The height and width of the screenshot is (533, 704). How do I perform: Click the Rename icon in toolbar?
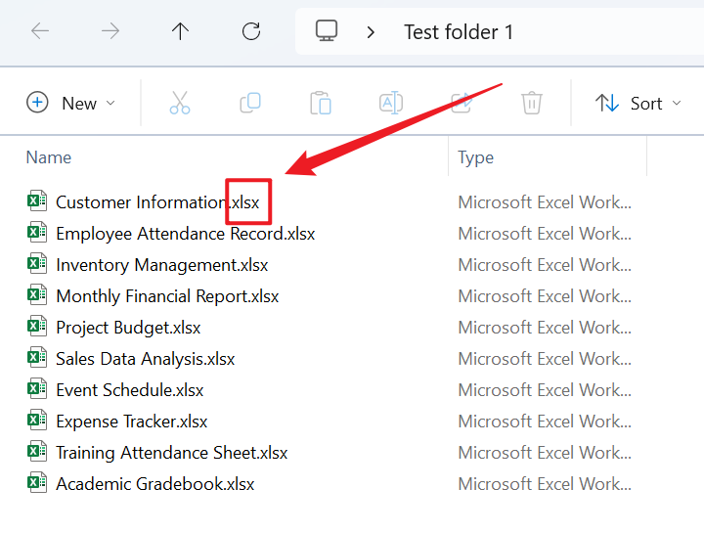point(391,103)
